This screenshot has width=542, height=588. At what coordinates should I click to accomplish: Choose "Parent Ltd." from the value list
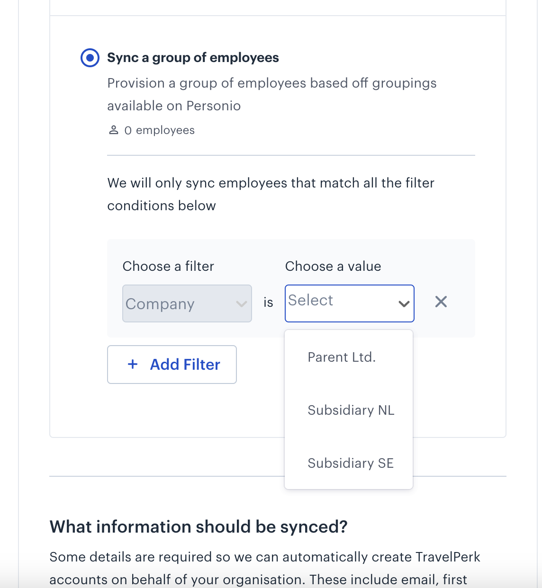(x=342, y=357)
